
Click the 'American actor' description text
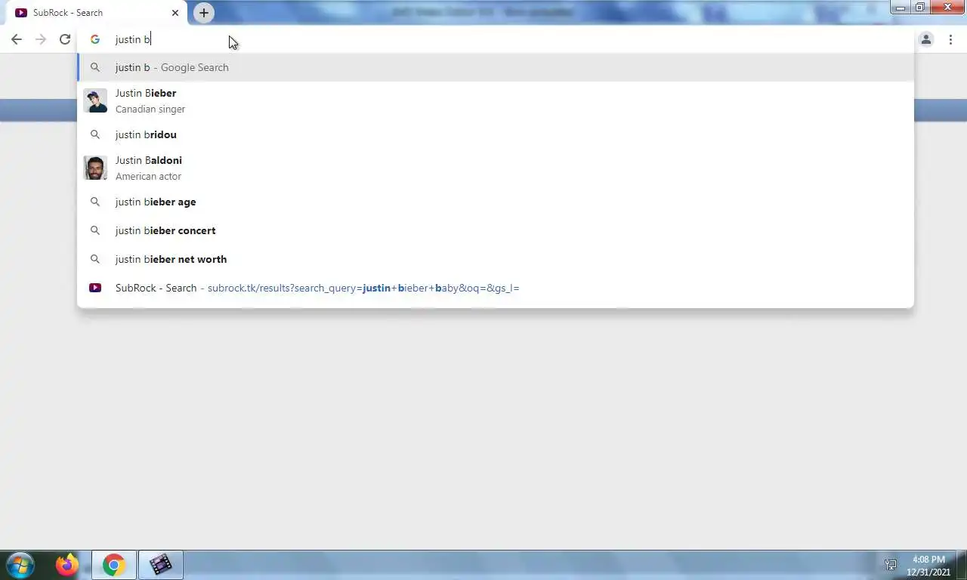coord(148,176)
